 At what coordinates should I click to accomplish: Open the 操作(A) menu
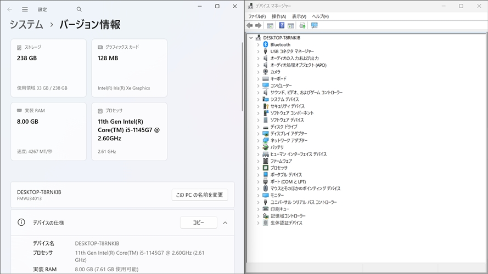(279, 16)
